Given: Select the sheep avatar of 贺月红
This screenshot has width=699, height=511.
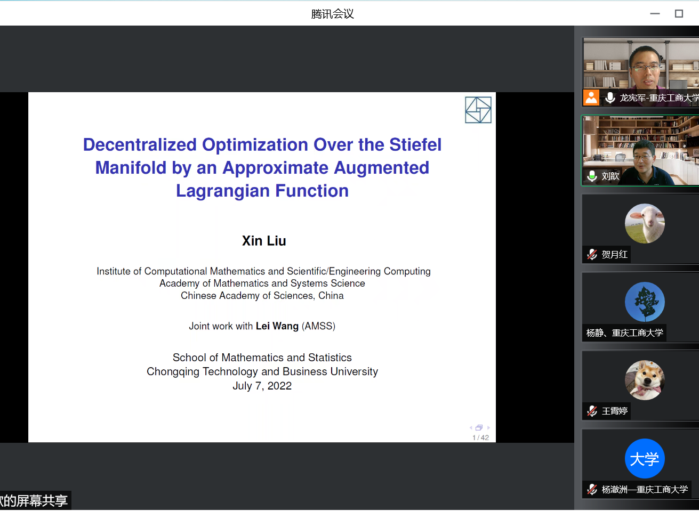Looking at the screenshot, I should (645, 223).
